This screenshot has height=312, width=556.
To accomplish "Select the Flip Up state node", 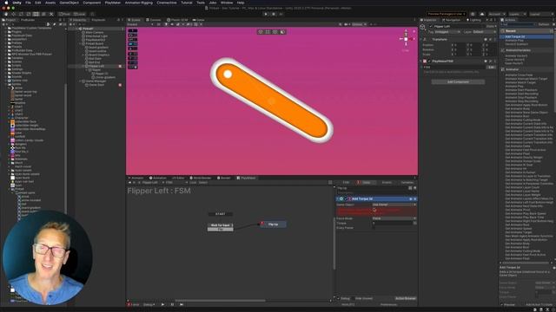I will (273, 224).
